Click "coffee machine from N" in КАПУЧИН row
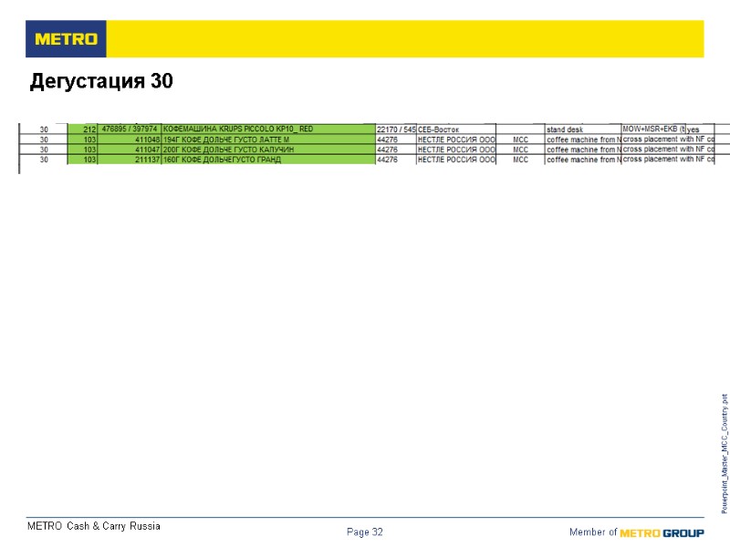This screenshot has height=547, width=730. [x=583, y=150]
